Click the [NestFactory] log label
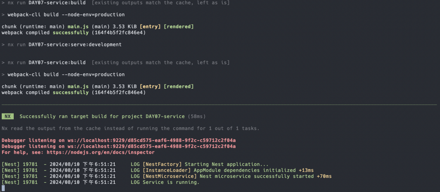The image size is (440, 192). (x=162, y=164)
